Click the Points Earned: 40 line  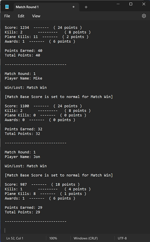(24, 51)
